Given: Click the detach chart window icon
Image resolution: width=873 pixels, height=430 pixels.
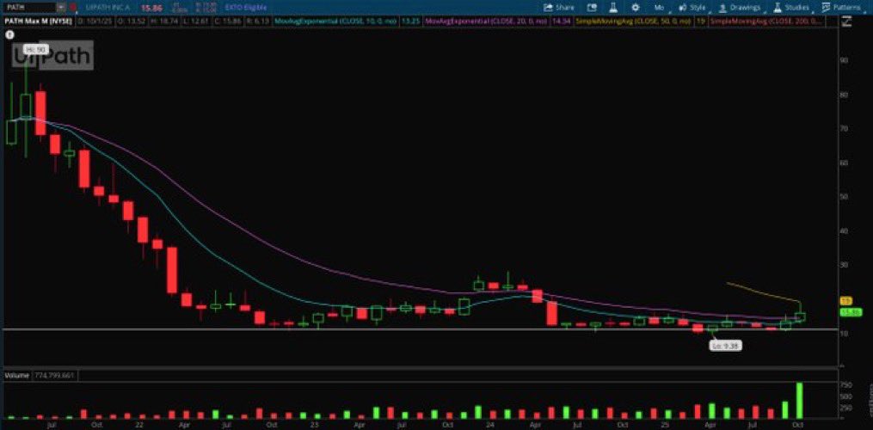Looking at the screenshot, I should pos(591,7).
